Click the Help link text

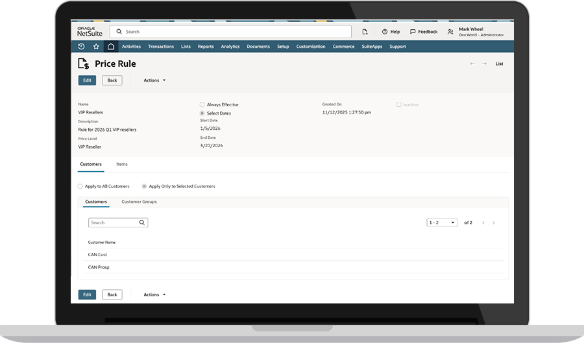[395, 32]
